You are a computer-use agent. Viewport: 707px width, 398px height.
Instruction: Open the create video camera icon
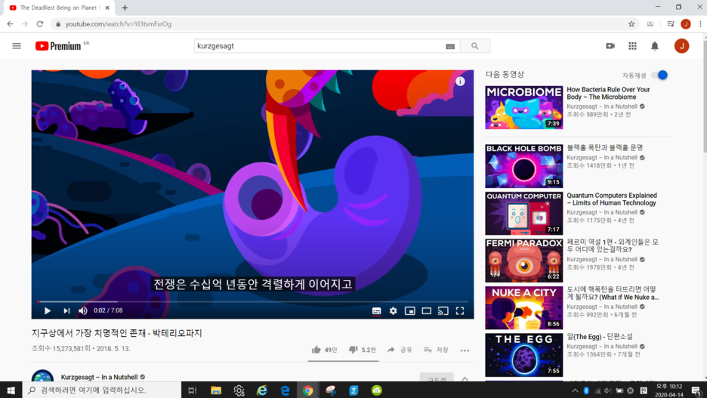pos(610,46)
